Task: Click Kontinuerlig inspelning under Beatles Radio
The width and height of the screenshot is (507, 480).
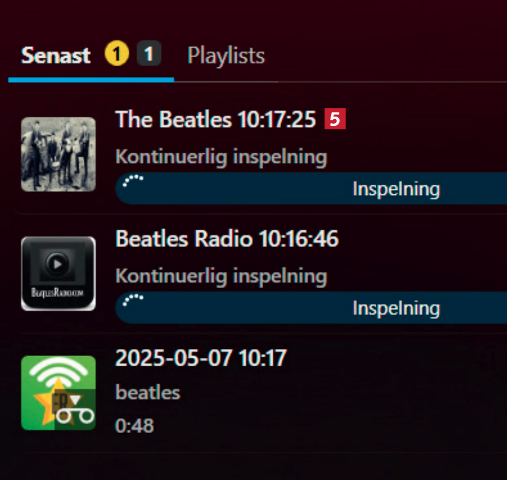Action: (221, 277)
